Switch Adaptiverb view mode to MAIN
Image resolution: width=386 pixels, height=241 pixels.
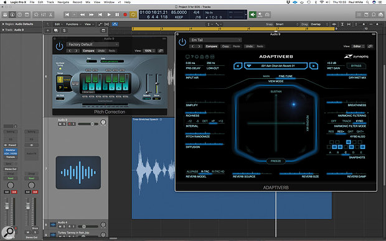click(266, 76)
